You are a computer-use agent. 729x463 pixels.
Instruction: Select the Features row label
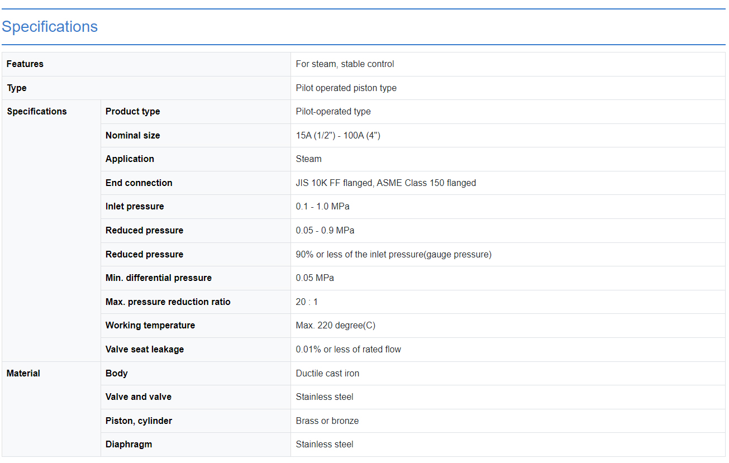pyautogui.click(x=25, y=64)
